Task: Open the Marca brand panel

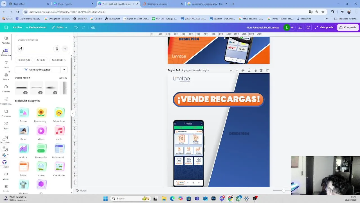Action: point(6,77)
